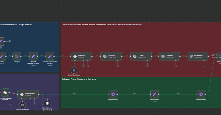Select the deactivated Simple Memory node
Image resolution: width=221 pixels, height=115 pixels.
(47, 103)
